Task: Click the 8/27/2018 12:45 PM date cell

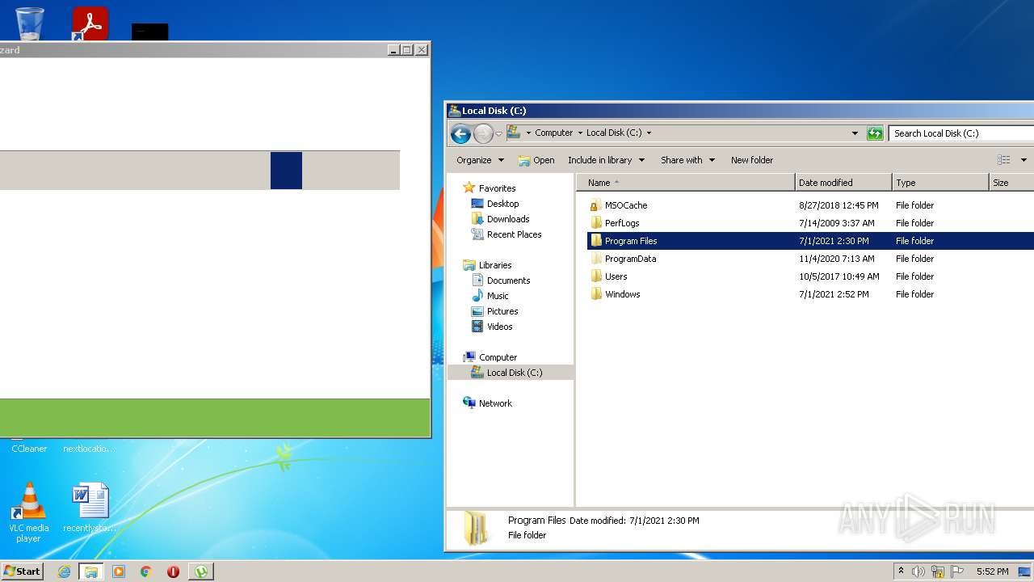Action: coord(839,205)
